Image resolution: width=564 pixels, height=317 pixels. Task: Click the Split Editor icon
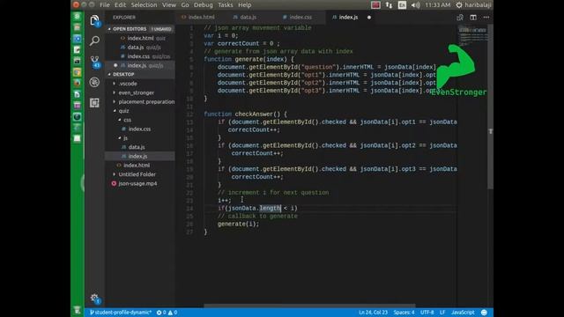click(x=473, y=18)
